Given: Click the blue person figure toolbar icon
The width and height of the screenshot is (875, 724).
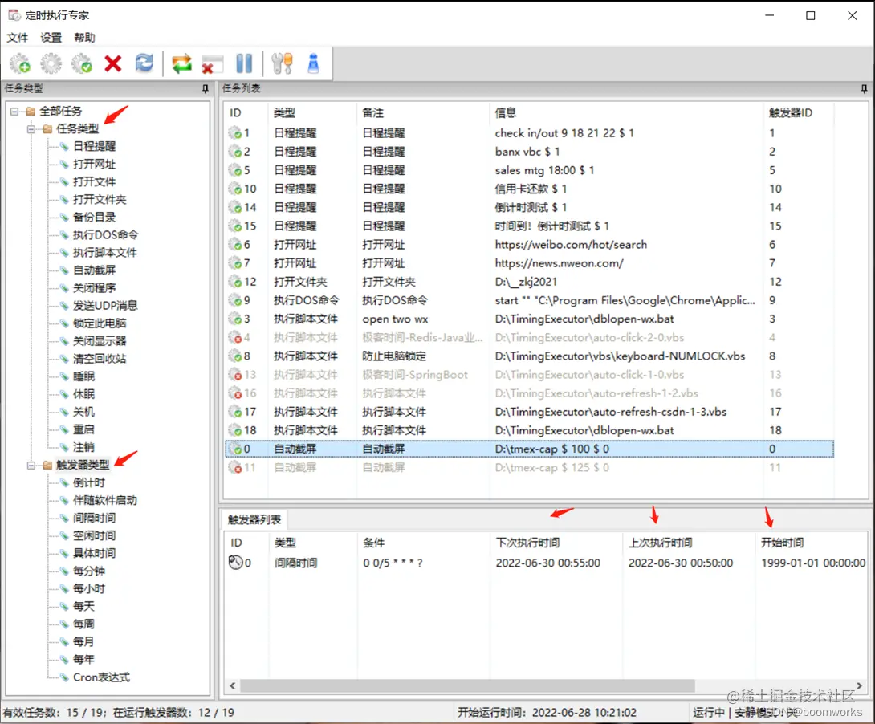Looking at the screenshot, I should click(x=314, y=63).
